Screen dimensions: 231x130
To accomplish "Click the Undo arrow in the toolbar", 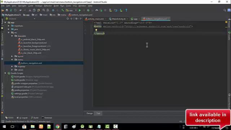I will click(x=21, y=10).
